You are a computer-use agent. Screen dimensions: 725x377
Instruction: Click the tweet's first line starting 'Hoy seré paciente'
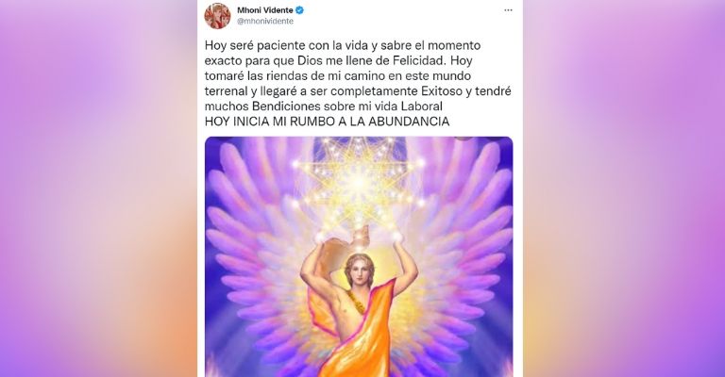point(343,45)
